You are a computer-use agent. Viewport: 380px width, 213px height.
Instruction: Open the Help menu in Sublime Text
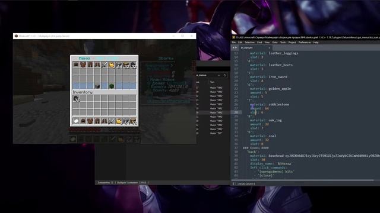click(315, 43)
